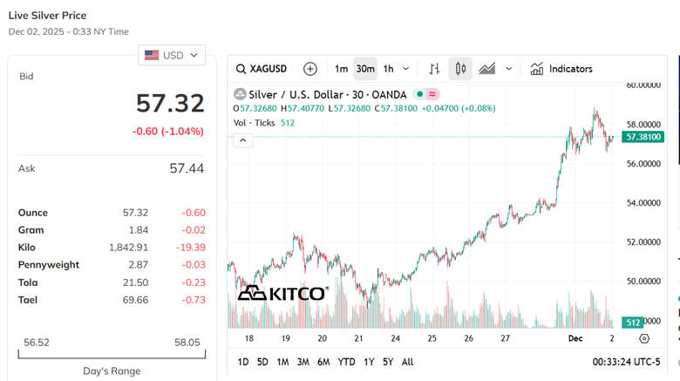Select the candlestick chart style icon
Image resolution: width=680 pixels, height=381 pixels.
pos(460,69)
